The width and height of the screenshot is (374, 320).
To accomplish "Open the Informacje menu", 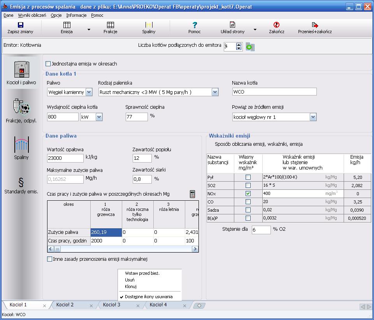I will coord(76,15).
